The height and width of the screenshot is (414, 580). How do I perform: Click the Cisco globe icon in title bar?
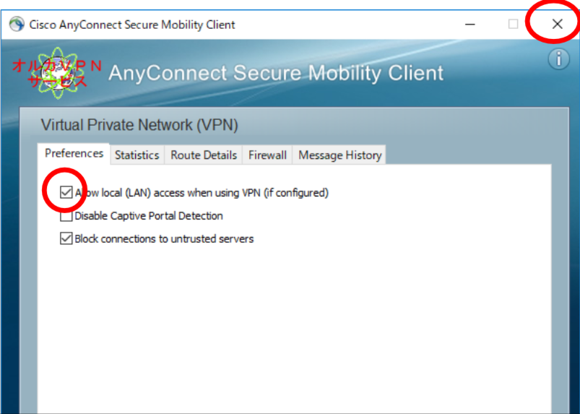coord(17,25)
